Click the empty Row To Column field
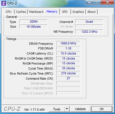The height and width of the screenshot is (114, 115). click(68, 93)
